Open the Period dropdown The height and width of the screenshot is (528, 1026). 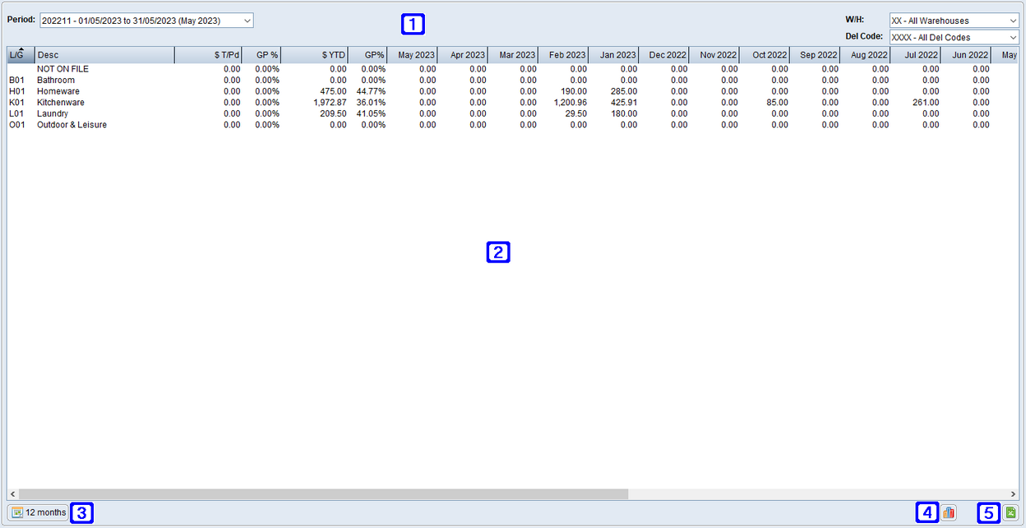point(247,20)
